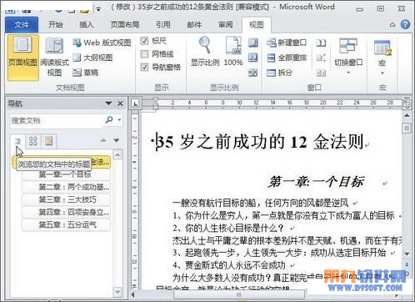Click the vertical scrollbar thumb
Image resolution: width=415 pixels, height=302 pixels.
pos(407,128)
